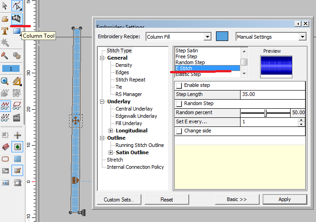Click the Random percent slider handle

265,113
